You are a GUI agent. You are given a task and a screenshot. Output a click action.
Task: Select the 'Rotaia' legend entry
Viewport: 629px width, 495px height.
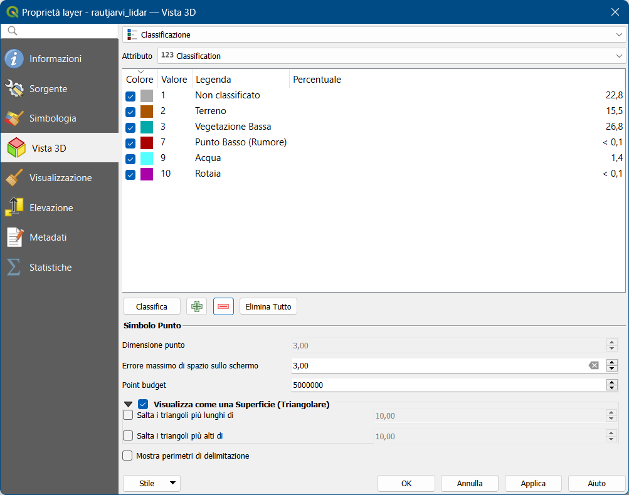[x=208, y=173]
